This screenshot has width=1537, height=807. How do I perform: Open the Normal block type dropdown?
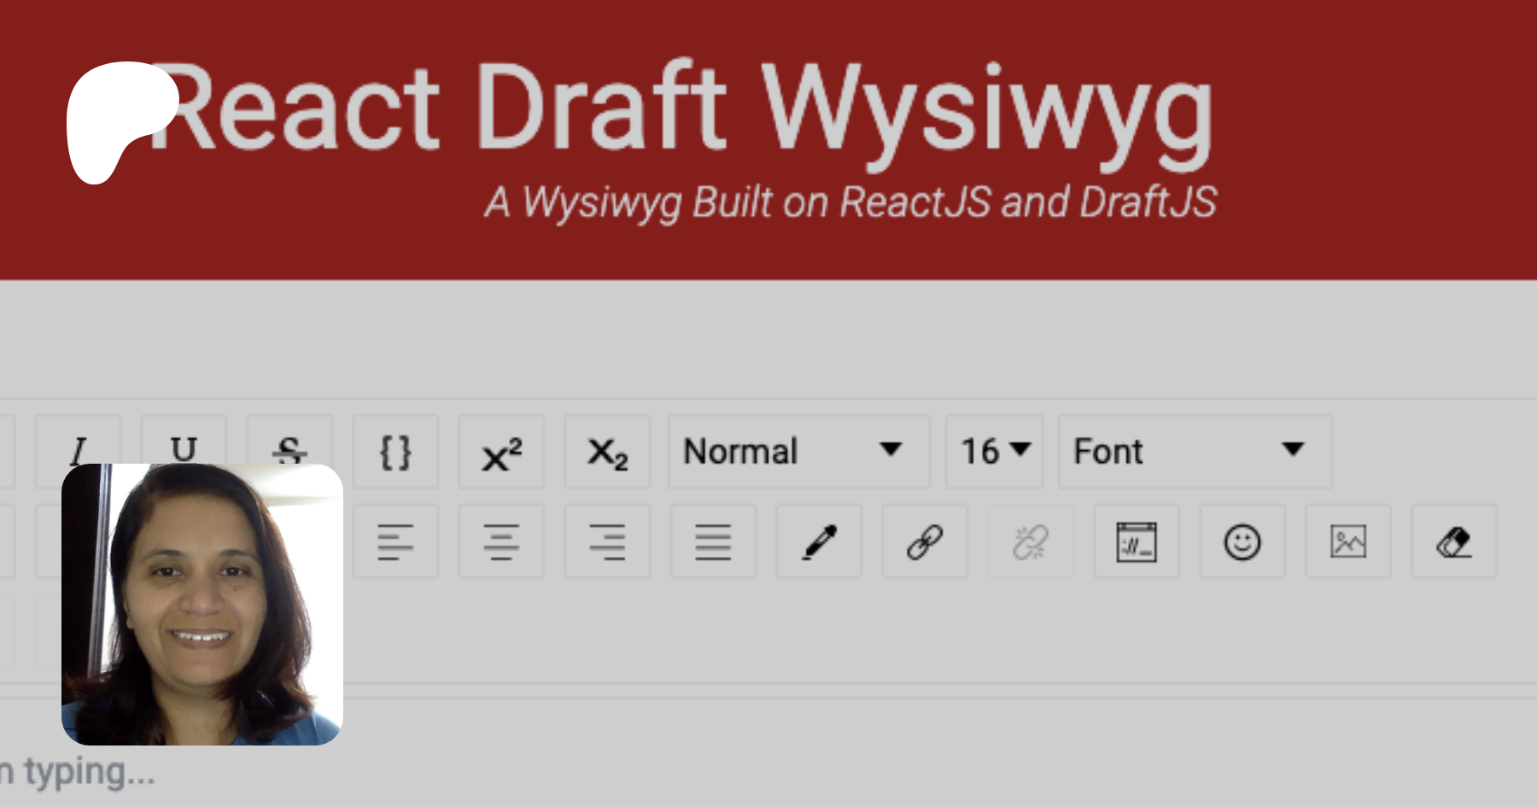pyautogui.click(x=798, y=452)
